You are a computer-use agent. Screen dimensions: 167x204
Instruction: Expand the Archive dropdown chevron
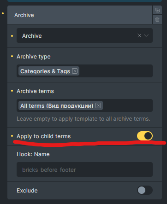click(x=146, y=35)
